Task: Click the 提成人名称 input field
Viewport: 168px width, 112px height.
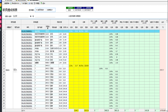Action: 20,16
